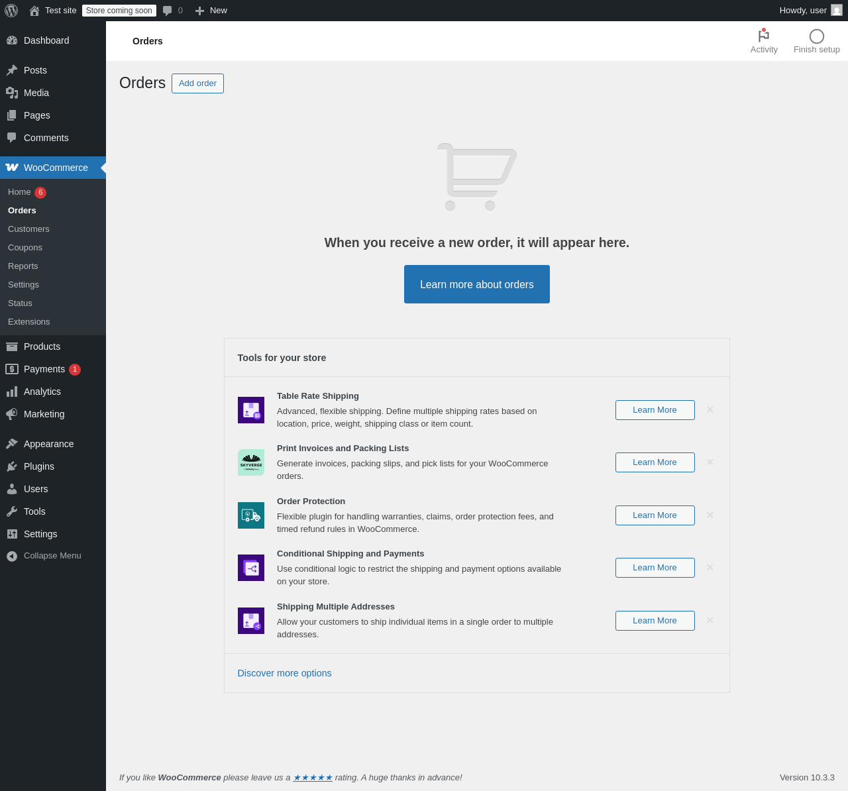Click the SkyVerge Print Invoices icon

click(x=251, y=462)
